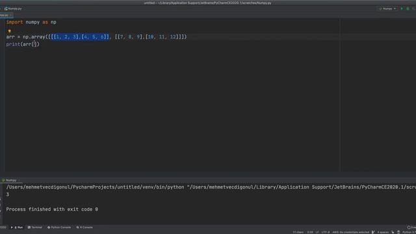Click the Event Log button
This screenshot has height=234, width=416.
(x=411, y=227)
